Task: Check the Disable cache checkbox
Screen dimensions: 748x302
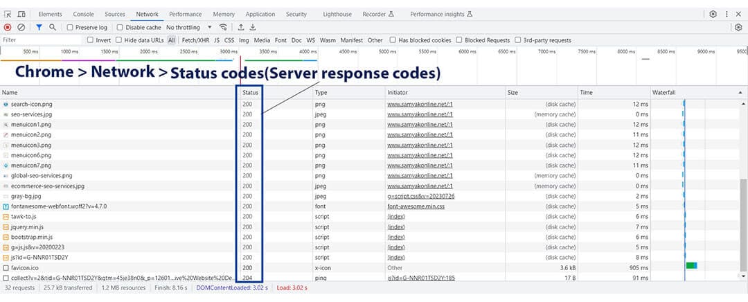Action: [120, 28]
